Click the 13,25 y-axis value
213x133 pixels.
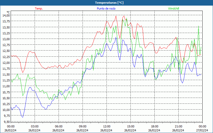coord(6,33)
